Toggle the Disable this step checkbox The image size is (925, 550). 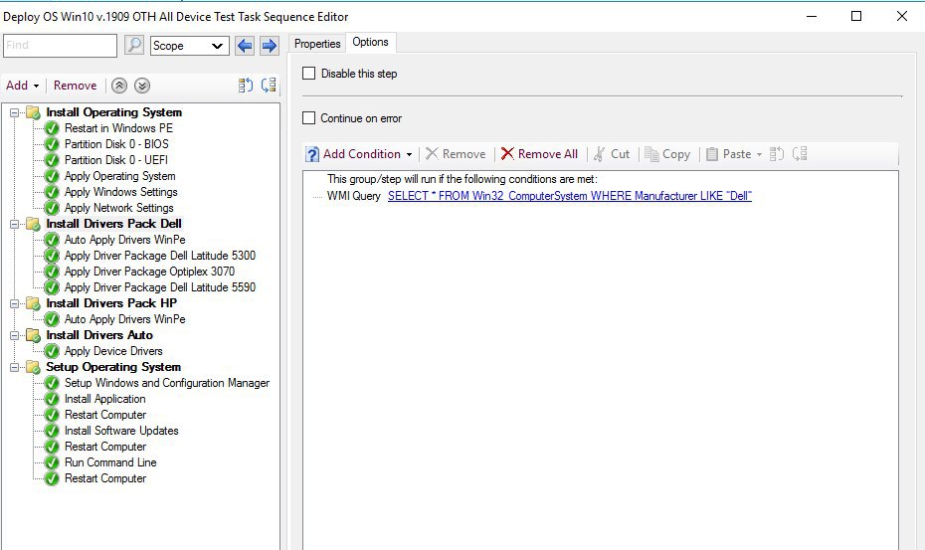[308, 74]
